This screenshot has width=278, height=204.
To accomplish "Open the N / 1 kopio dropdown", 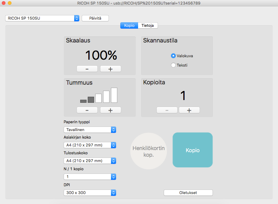I will [x=90, y=177].
